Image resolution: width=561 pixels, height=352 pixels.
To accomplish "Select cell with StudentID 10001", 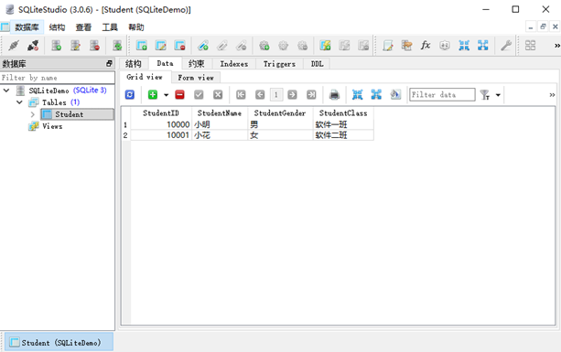I will [161, 135].
